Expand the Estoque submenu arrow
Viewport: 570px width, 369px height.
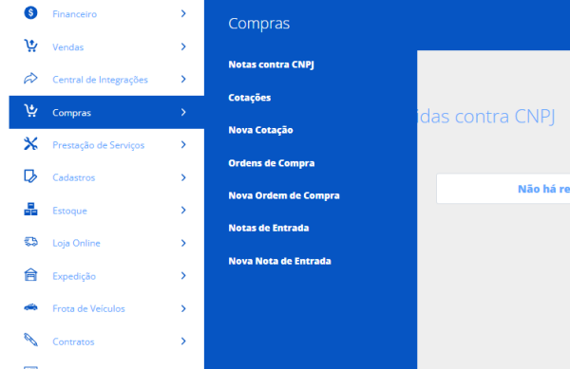pos(183,211)
